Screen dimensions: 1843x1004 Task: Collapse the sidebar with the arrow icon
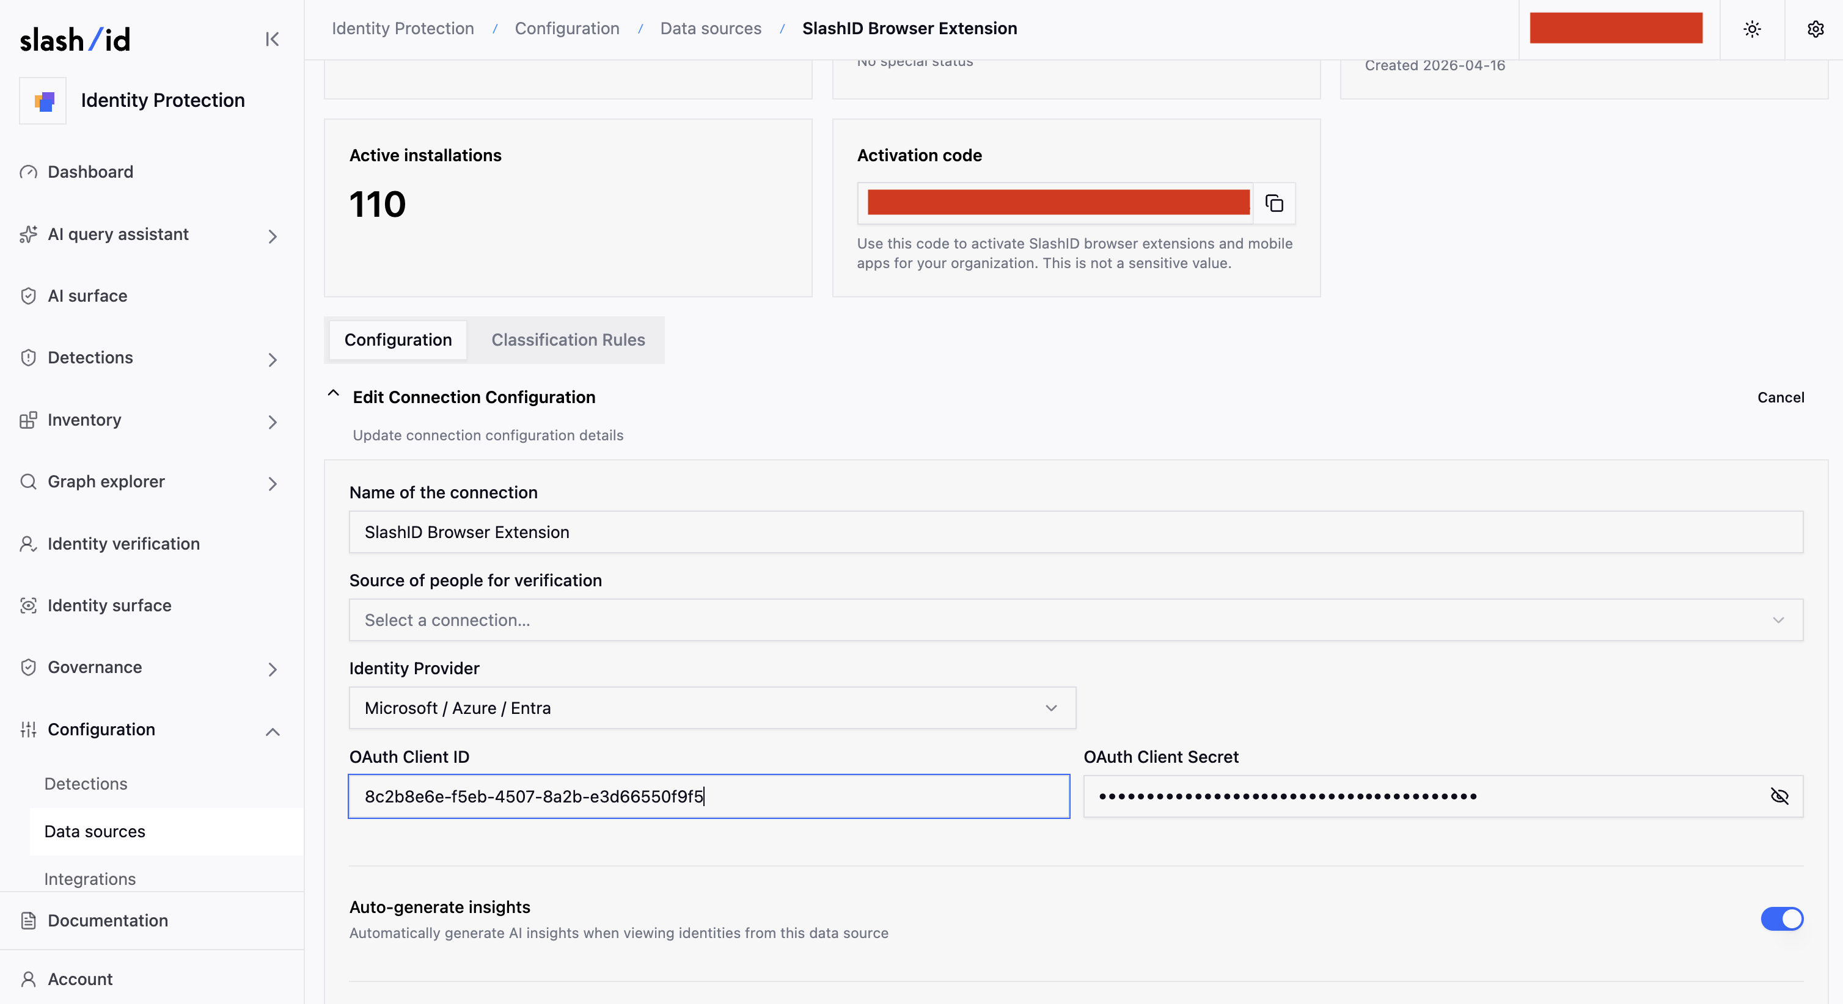pyautogui.click(x=272, y=39)
